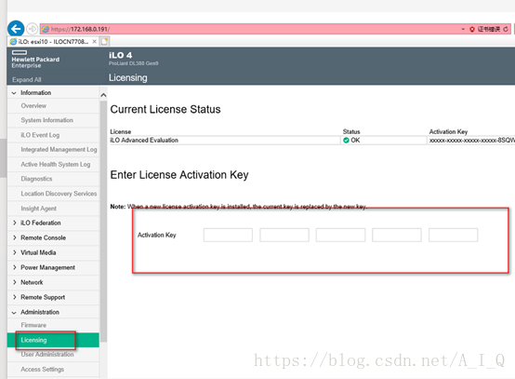Expand the iLO Federation section
The height and width of the screenshot is (379, 515).
click(x=15, y=223)
